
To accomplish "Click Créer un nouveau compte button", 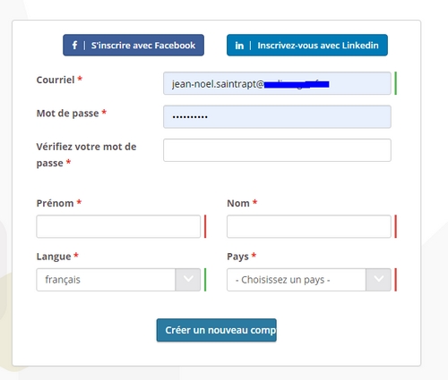I will (x=217, y=330).
